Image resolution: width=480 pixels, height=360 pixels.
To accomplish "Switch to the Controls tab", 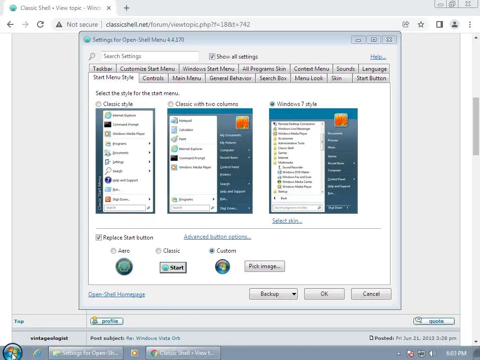I will (153, 78).
